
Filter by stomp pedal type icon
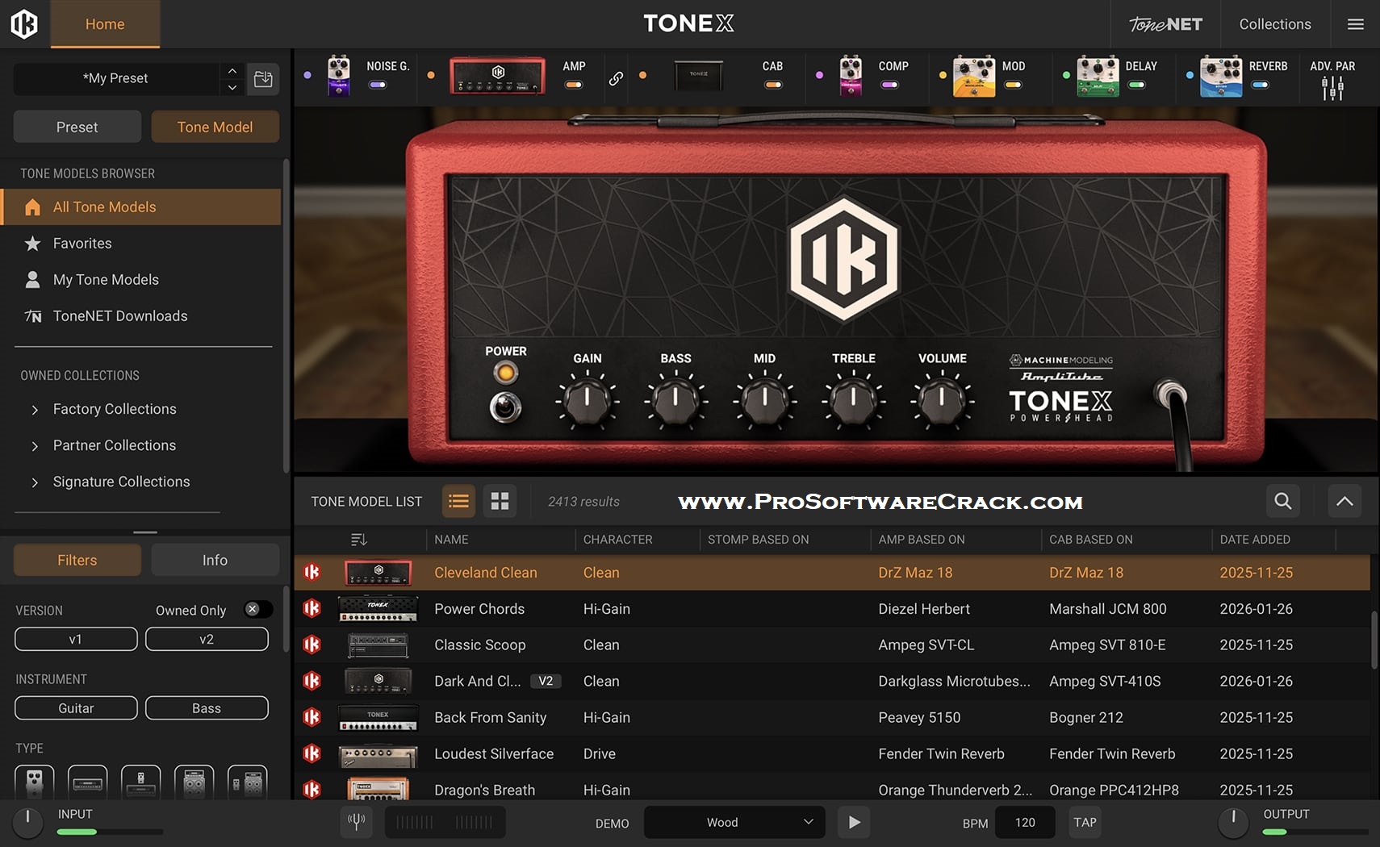pos(35,782)
